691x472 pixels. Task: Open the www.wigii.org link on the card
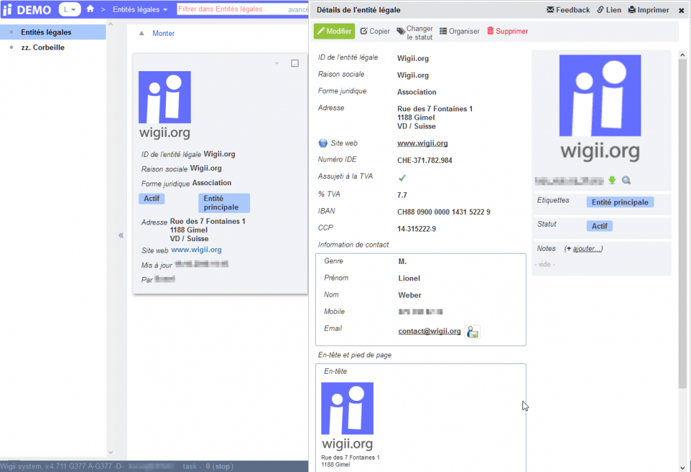coord(196,250)
